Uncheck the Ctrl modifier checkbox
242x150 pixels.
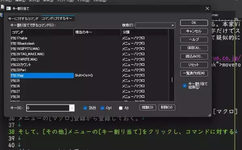coord(102,108)
